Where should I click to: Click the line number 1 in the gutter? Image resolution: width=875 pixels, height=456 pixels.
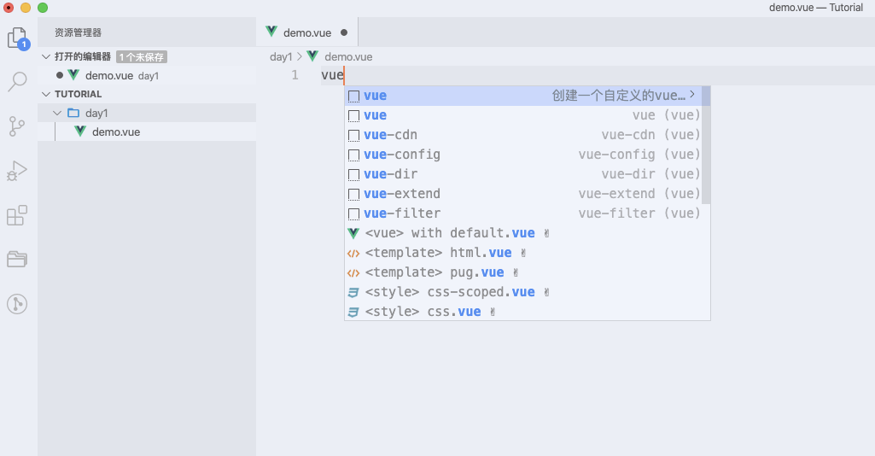coord(295,75)
